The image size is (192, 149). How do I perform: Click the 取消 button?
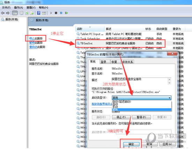tap(149, 144)
